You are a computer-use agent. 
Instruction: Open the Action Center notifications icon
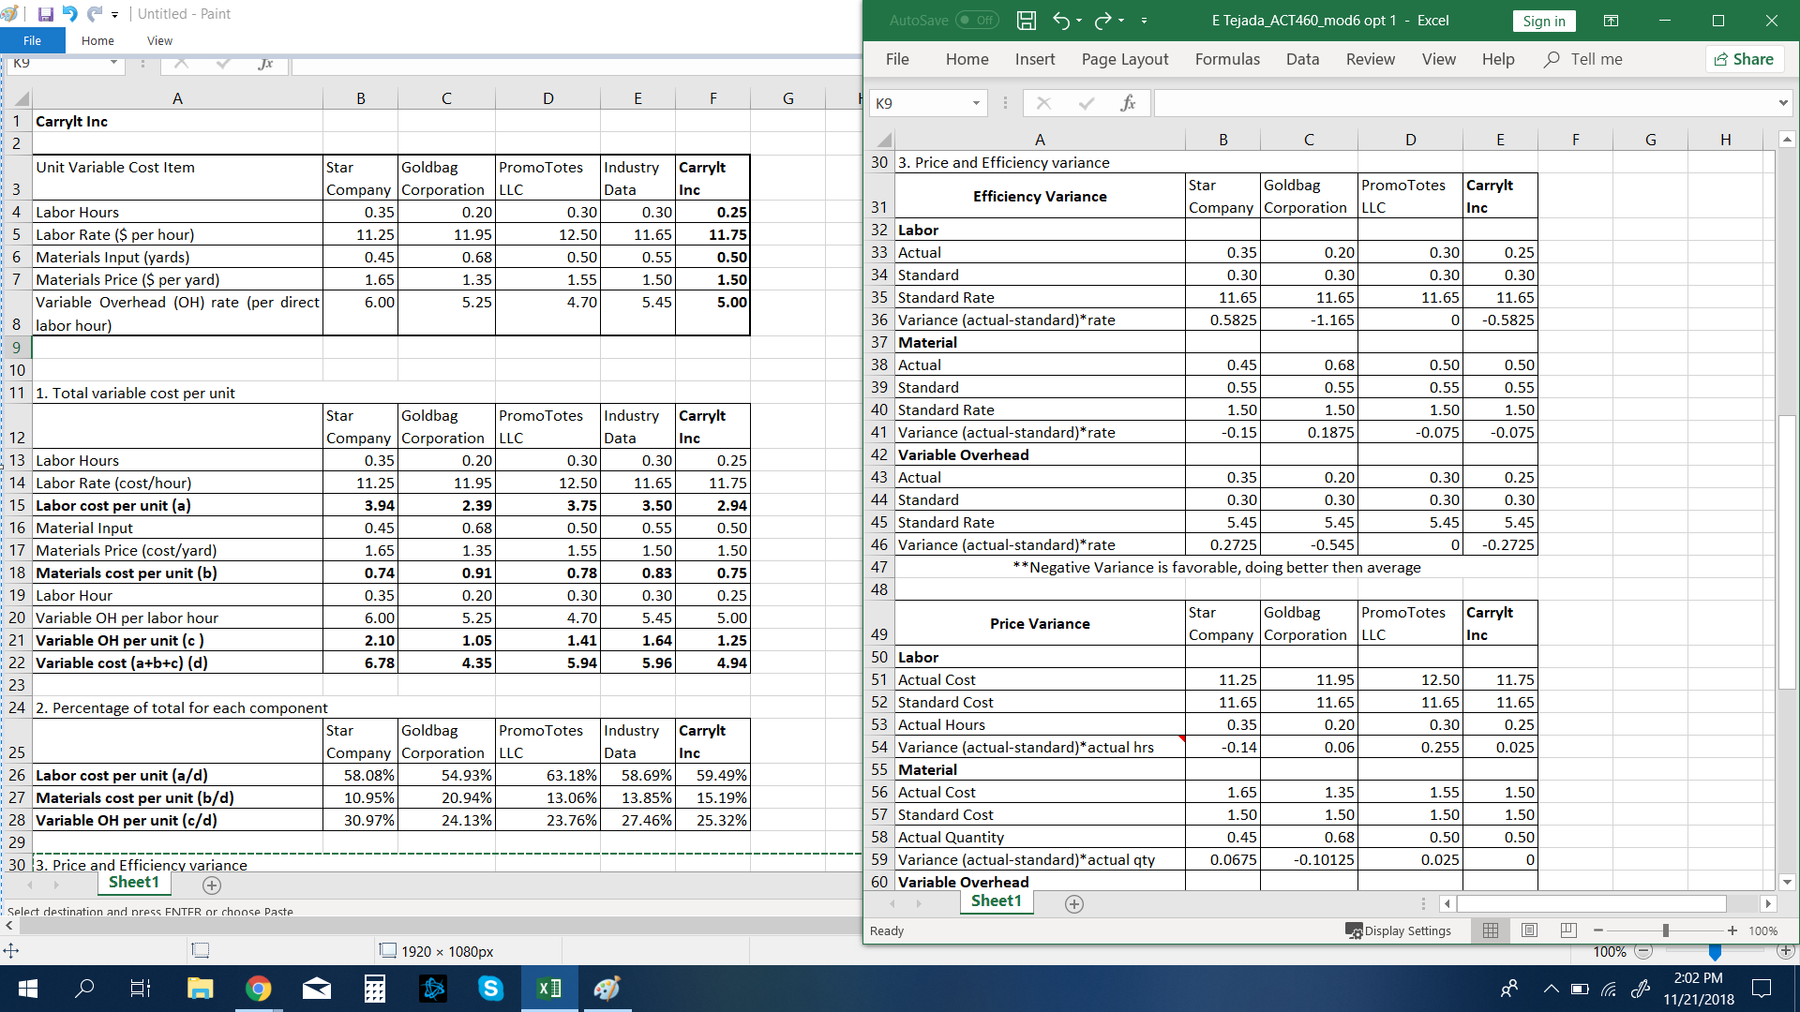tap(1762, 989)
